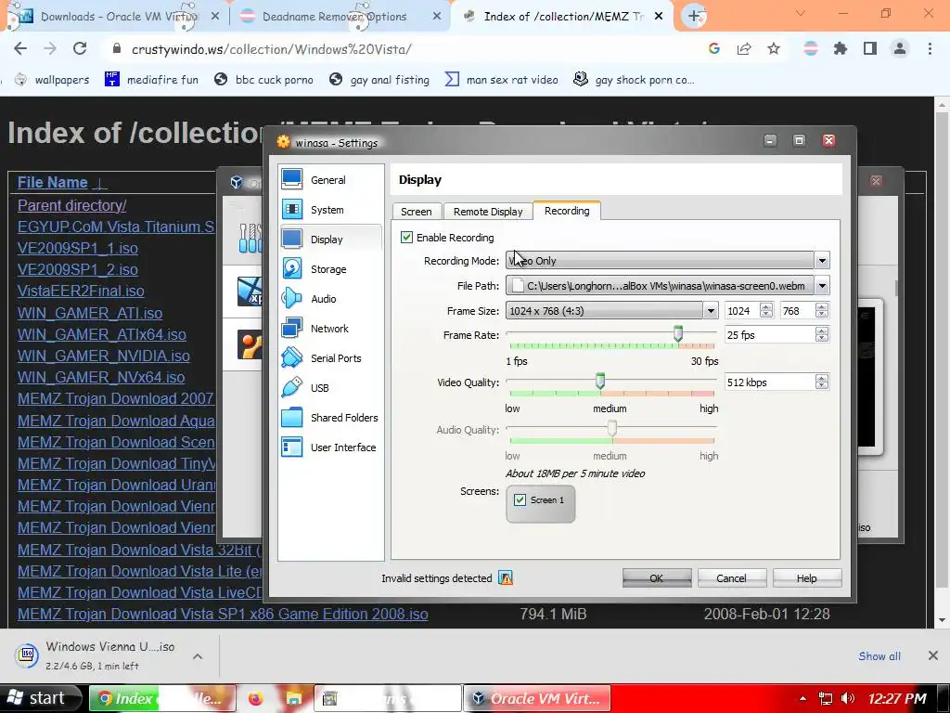
Task: Open the Start menu
Action: pos(41,698)
